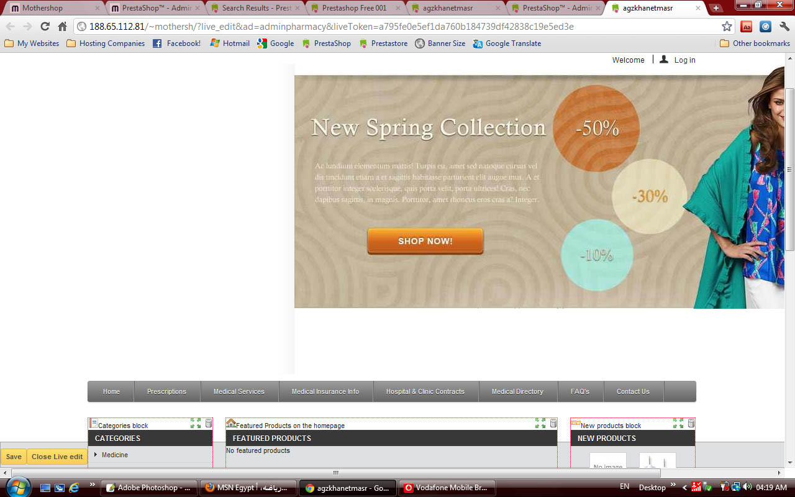795x497 pixels.
Task: Click the Categories block page icon
Action: 94,423
